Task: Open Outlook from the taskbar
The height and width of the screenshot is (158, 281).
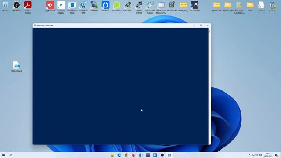Action: click(140, 155)
